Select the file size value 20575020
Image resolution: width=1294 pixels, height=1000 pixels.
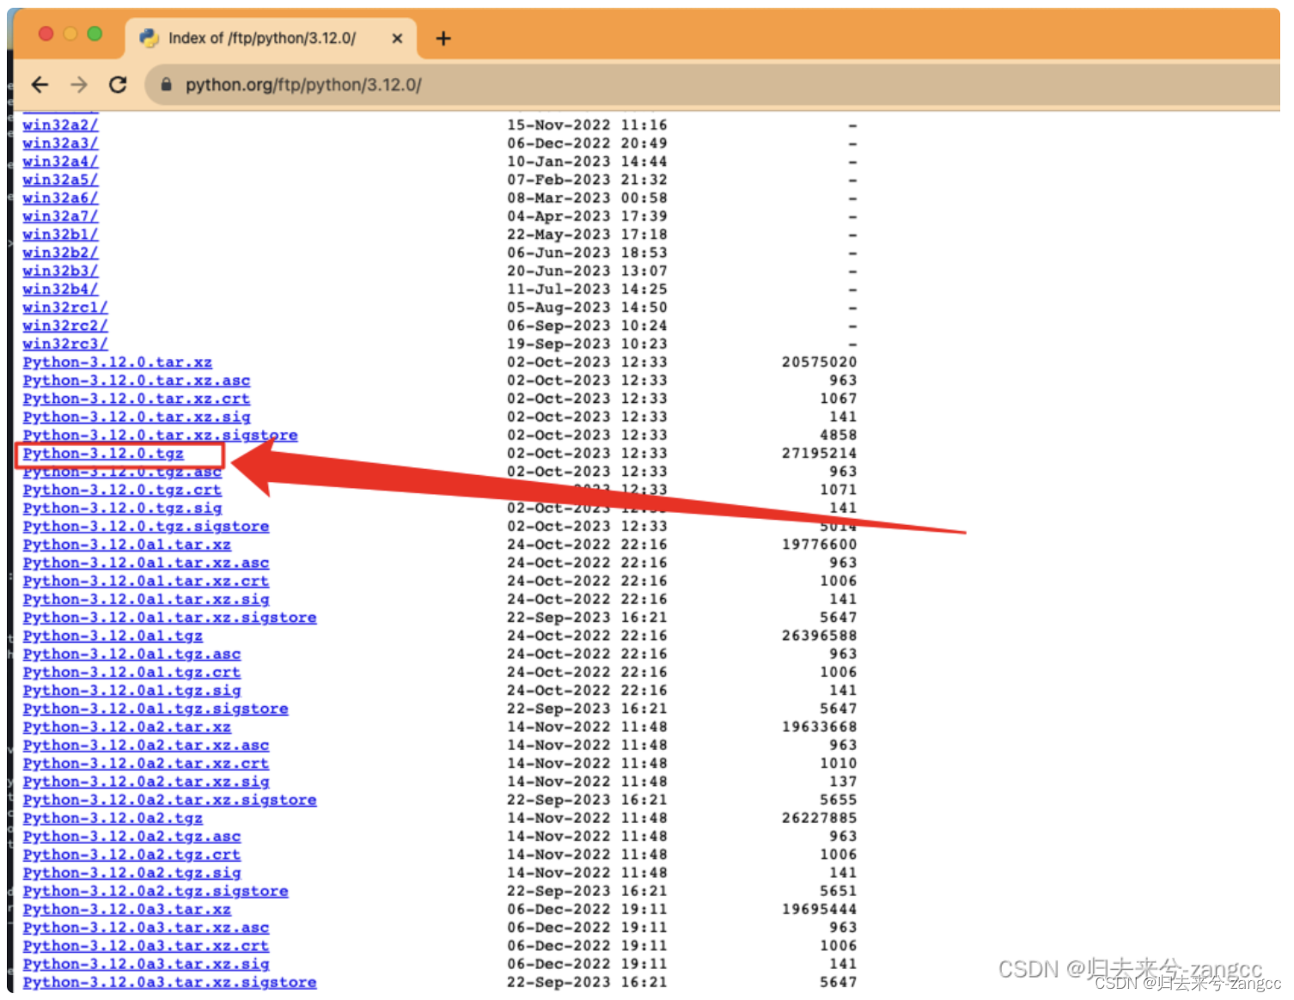tap(819, 363)
